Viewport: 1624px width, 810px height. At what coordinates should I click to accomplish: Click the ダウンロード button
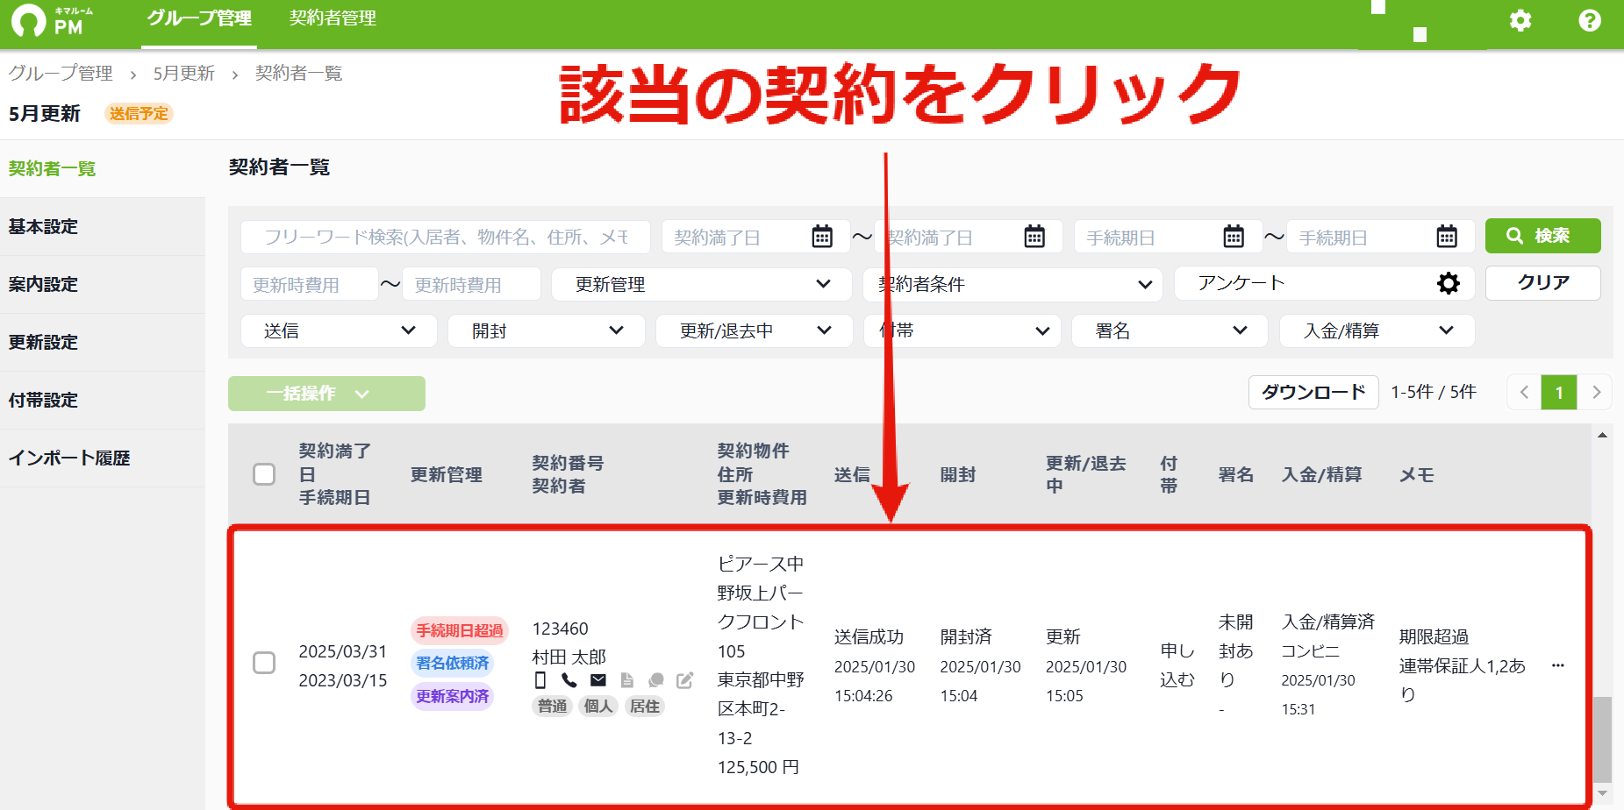tap(1313, 392)
